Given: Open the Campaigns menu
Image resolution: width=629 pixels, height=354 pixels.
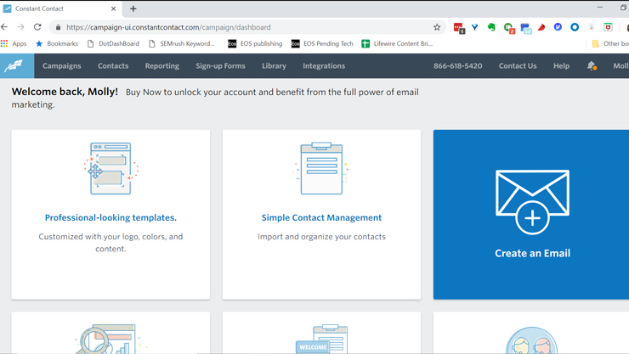Looking at the screenshot, I should [62, 65].
